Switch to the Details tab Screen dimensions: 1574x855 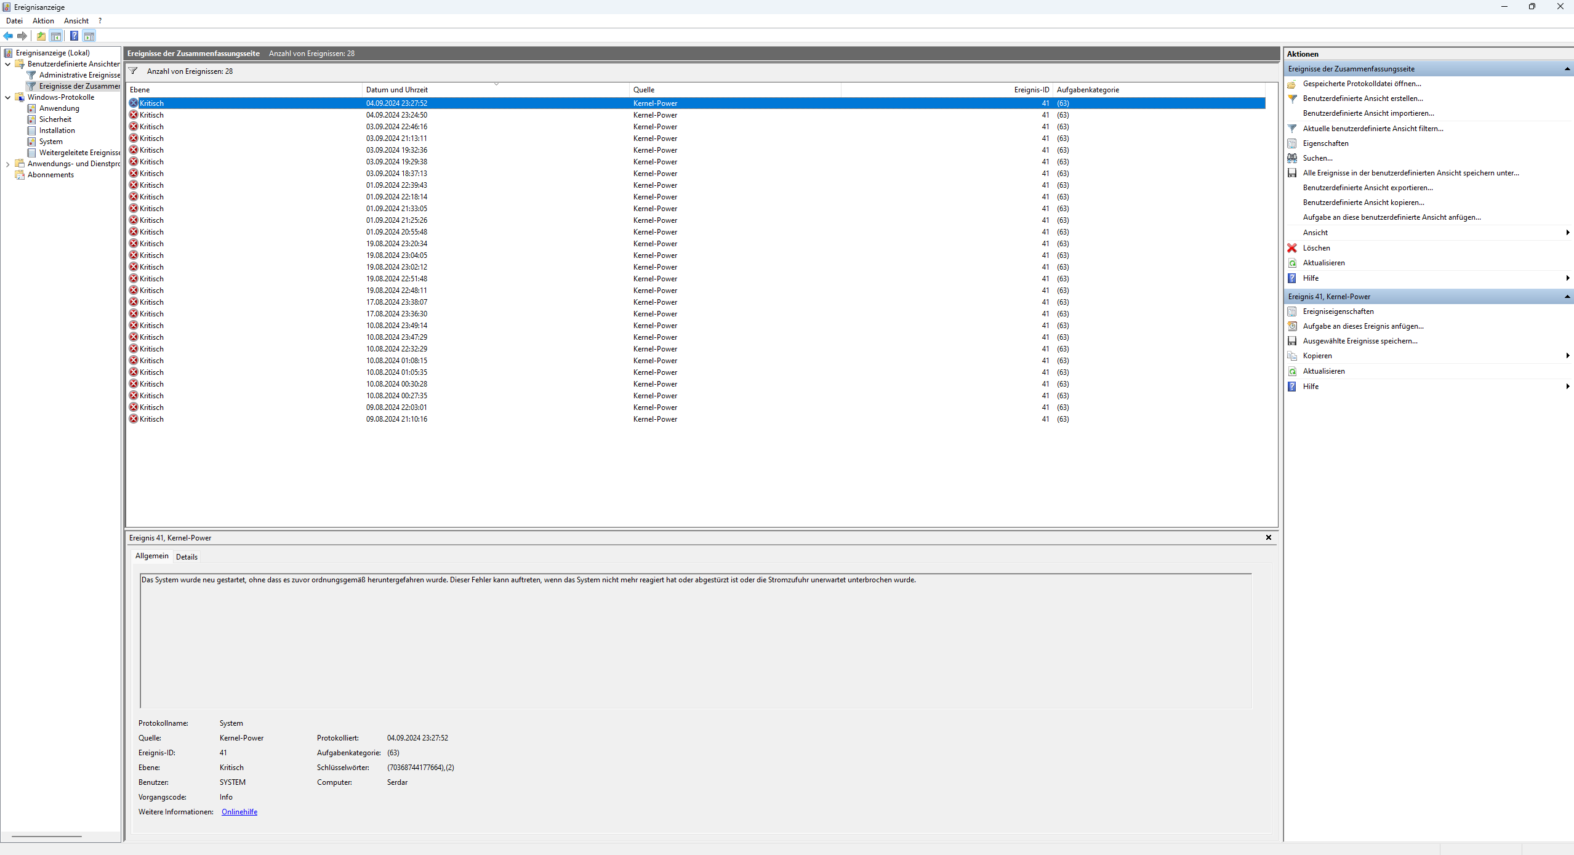coord(187,557)
